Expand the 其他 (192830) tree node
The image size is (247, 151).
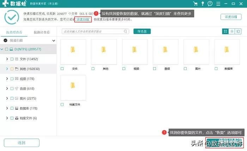tap(7, 69)
